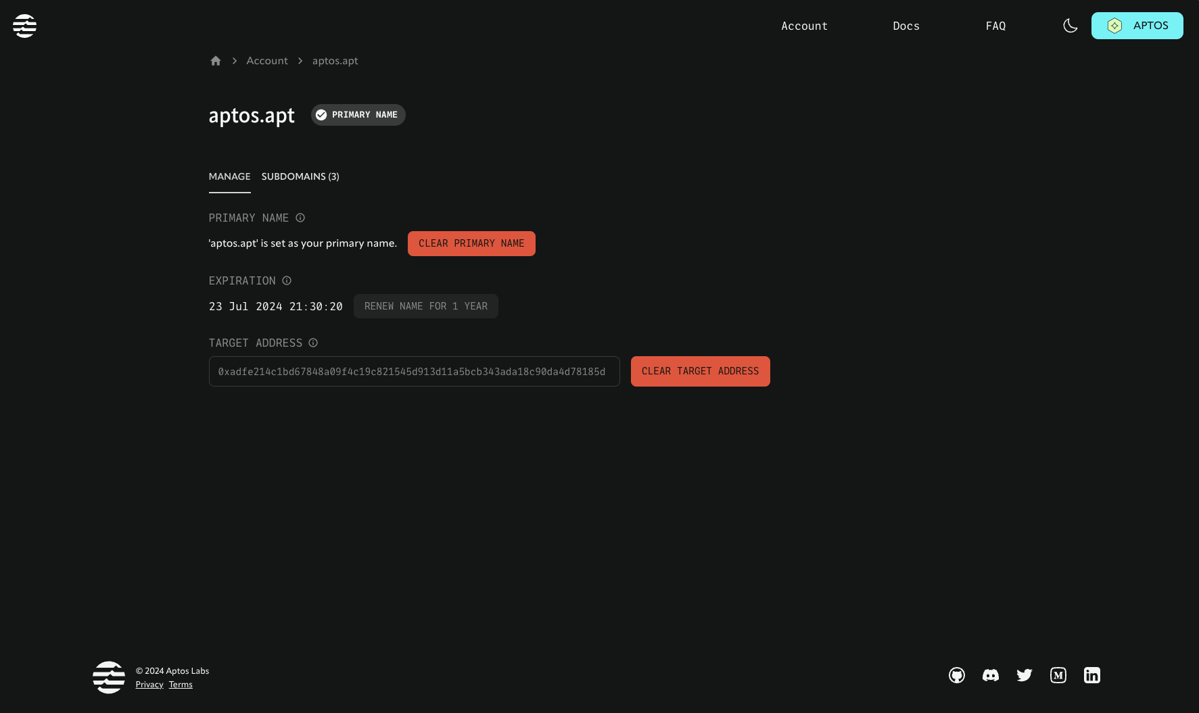
Task: Click the Primary Name badge
Action: tap(358, 115)
